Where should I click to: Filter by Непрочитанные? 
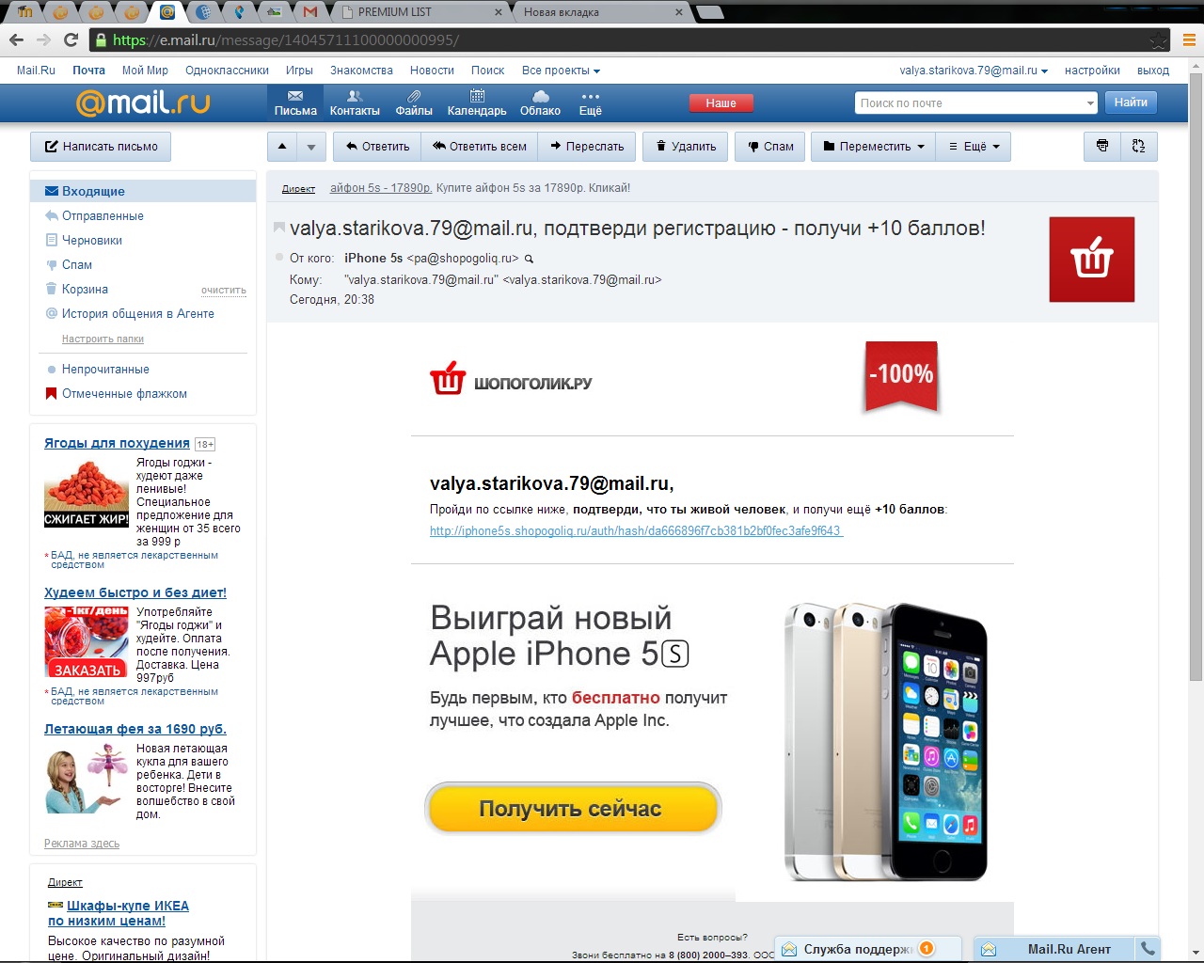(105, 369)
